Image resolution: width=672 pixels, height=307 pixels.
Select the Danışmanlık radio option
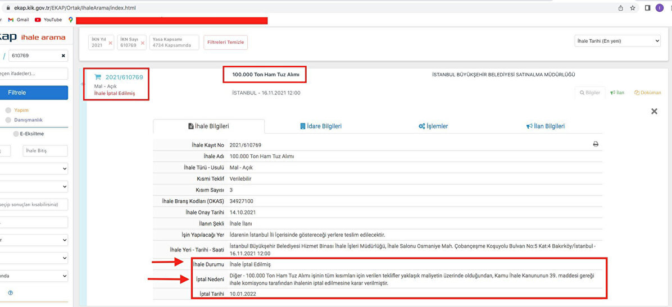point(8,120)
